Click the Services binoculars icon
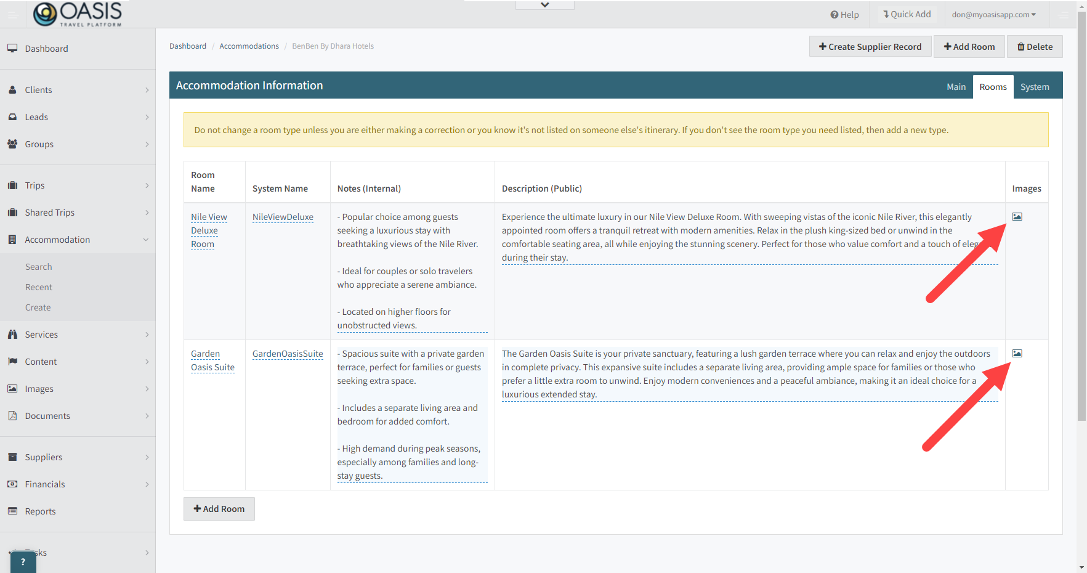 pos(12,334)
